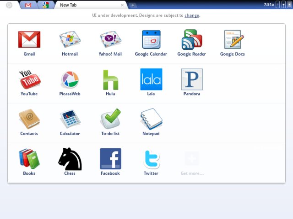293x219 pixels.
Task: Open Yahoo! Mail app
Action: pyautogui.click(x=110, y=40)
